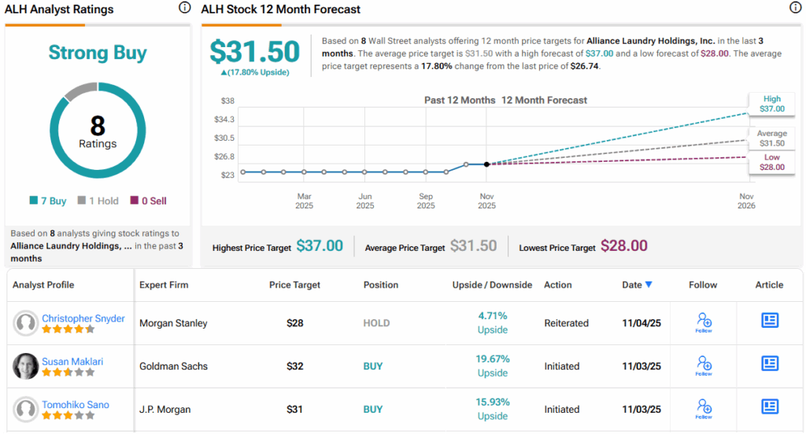Open Tomohiko Sano's analyst profile
Image resolution: width=806 pixels, height=434 pixels.
pyautogui.click(x=76, y=405)
